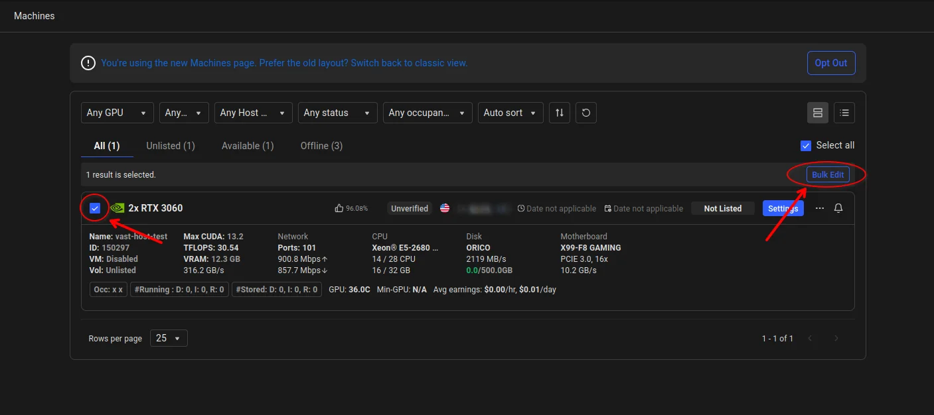
Task: Click the Ports: 101 value
Action: point(297,247)
